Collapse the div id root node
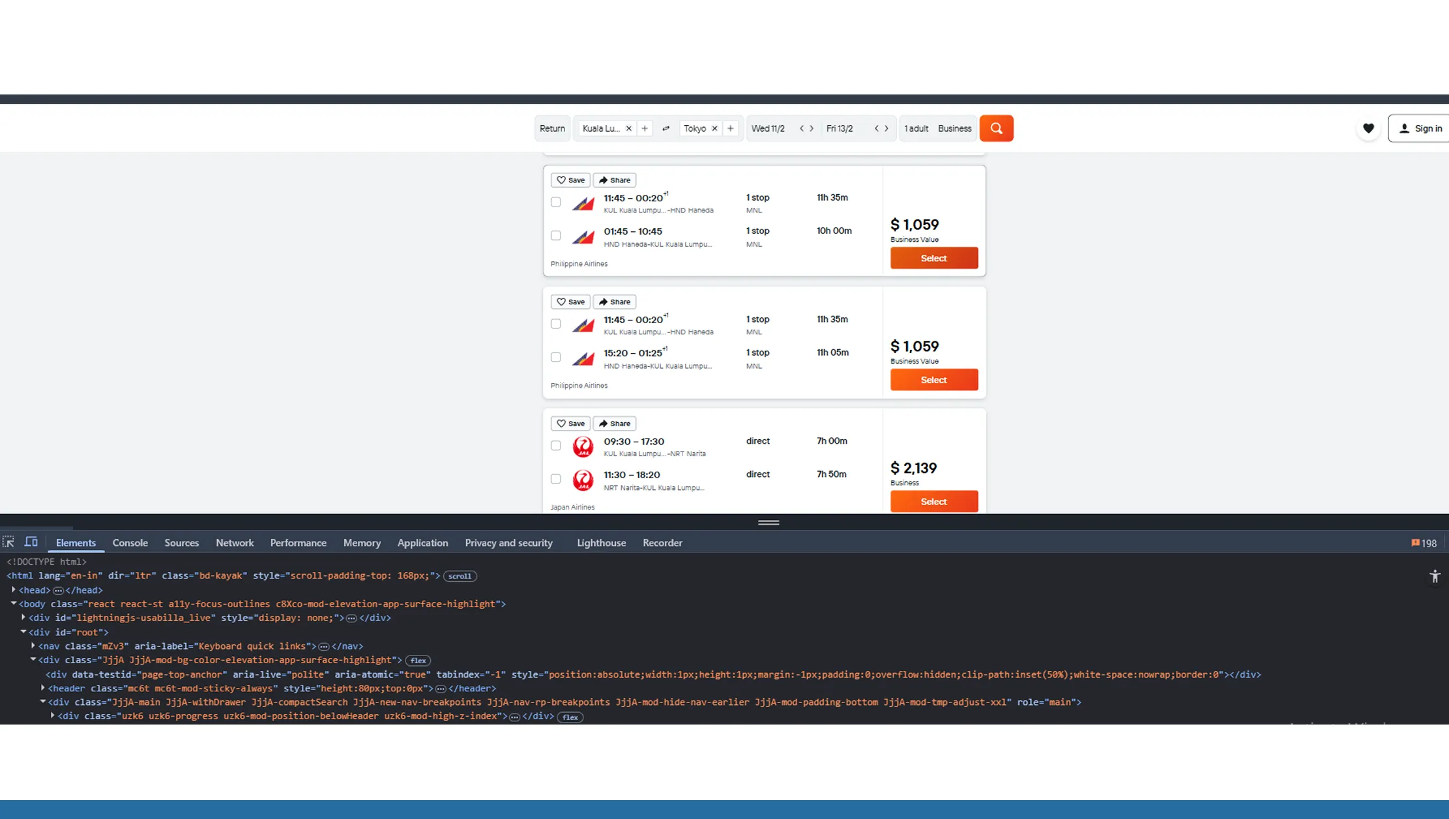Viewport: 1449px width, 819px height. pyautogui.click(x=23, y=631)
